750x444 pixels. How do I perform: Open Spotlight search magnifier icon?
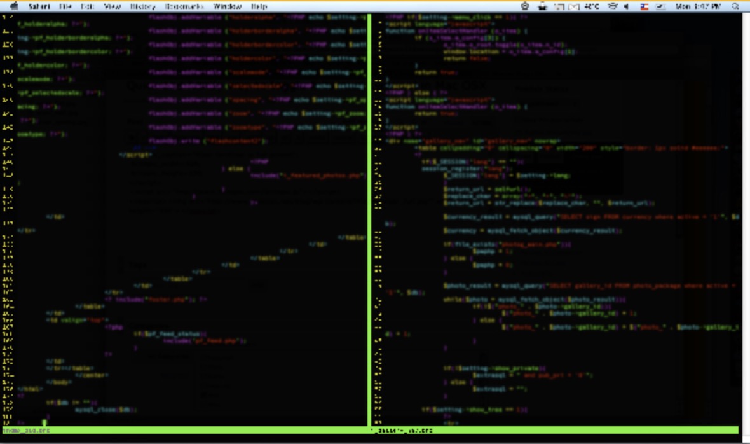pos(735,6)
